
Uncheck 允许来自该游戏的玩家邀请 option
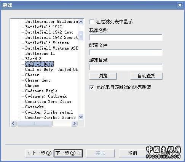pyautogui.click(x=92, y=87)
